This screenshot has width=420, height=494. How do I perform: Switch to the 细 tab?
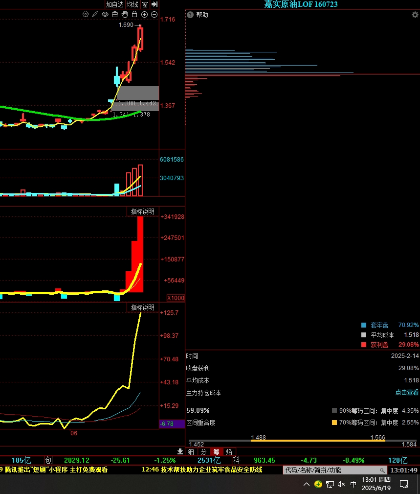(191, 452)
